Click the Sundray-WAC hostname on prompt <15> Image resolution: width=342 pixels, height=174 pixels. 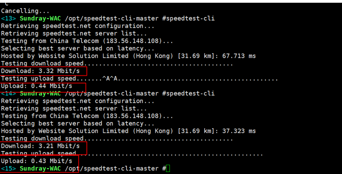pyautogui.click(x=40, y=169)
